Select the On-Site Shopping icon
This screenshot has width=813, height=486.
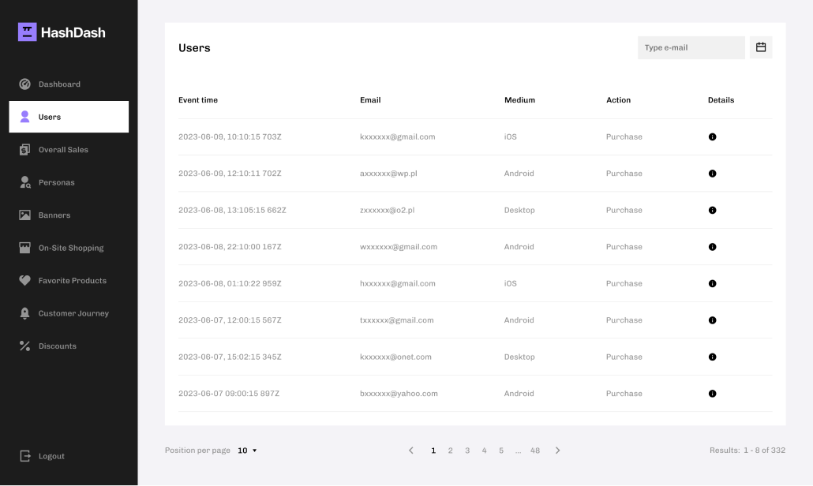pos(24,248)
